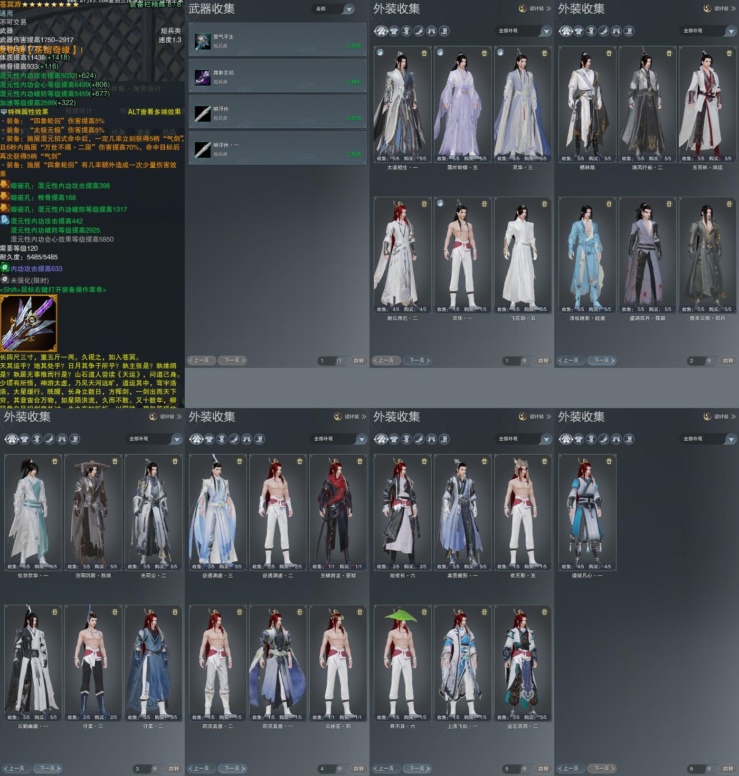Click the trash icon on 霜叶聆蝶·五 card
Image resolution: width=739 pixels, height=776 pixels.
pyautogui.click(x=485, y=53)
